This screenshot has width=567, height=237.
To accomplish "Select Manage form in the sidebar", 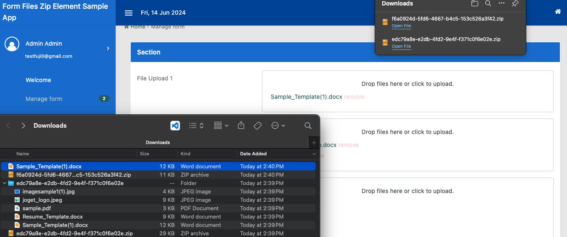I will point(44,99).
